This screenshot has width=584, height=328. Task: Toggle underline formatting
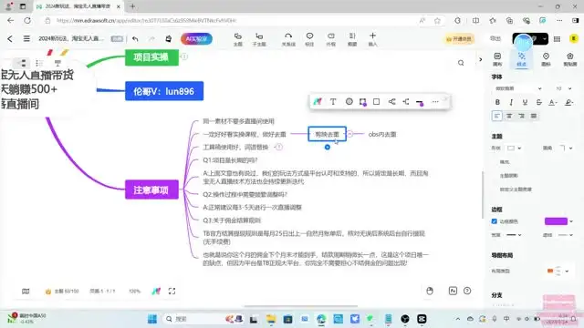[525, 102]
